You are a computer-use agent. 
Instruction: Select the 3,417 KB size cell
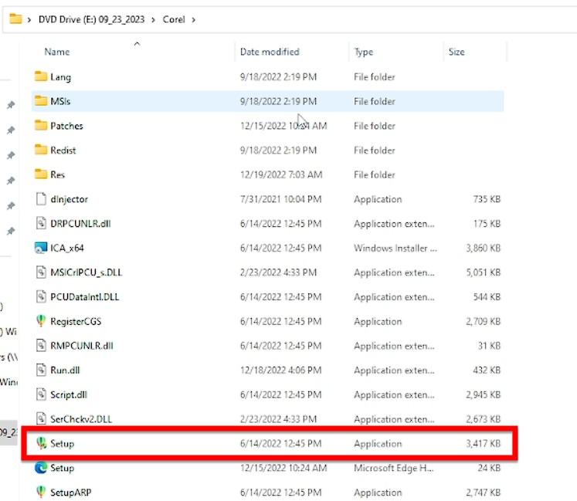point(484,444)
